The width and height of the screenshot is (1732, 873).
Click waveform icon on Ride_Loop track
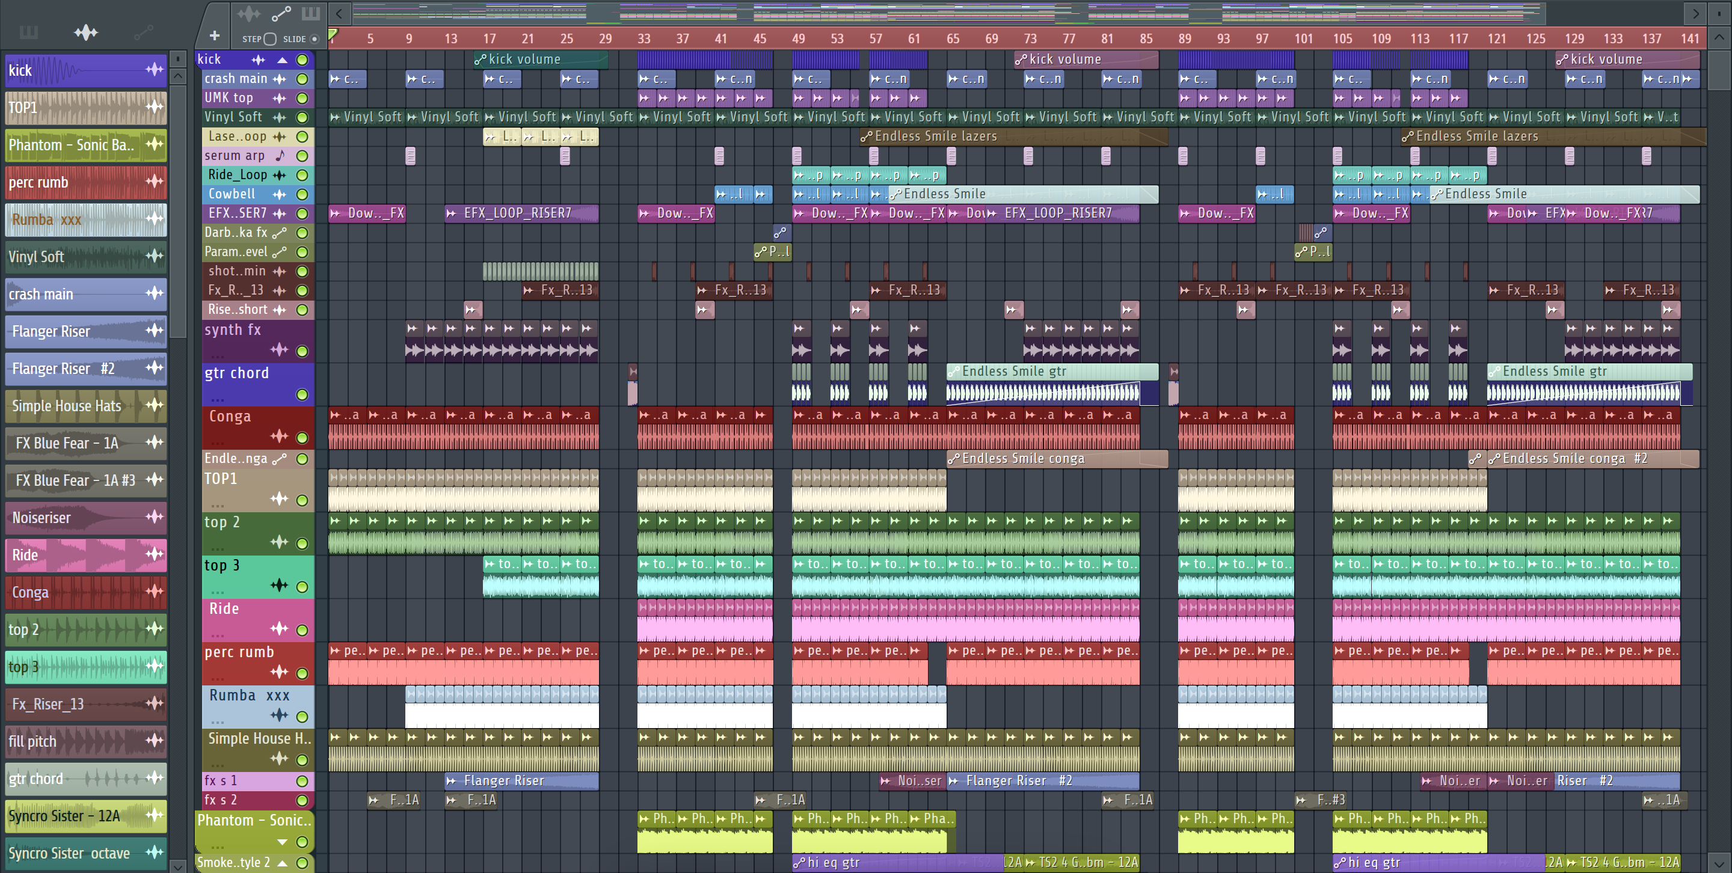tap(280, 176)
